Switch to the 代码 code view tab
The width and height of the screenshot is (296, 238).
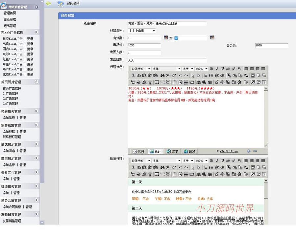[138, 151]
